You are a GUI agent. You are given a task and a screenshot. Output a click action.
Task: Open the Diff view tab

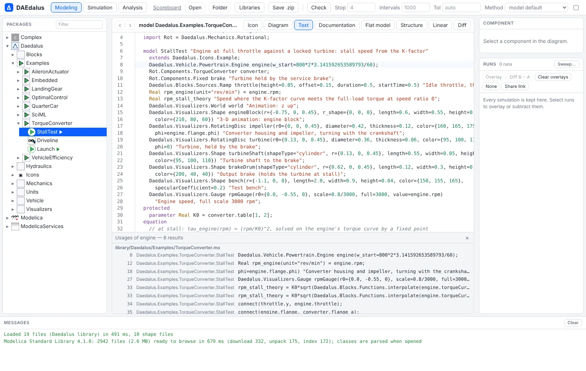pyautogui.click(x=462, y=25)
